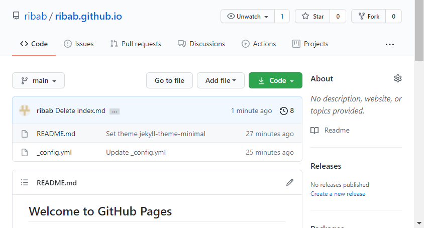Switch to the Code tab
The height and width of the screenshot is (228, 424).
tap(34, 44)
